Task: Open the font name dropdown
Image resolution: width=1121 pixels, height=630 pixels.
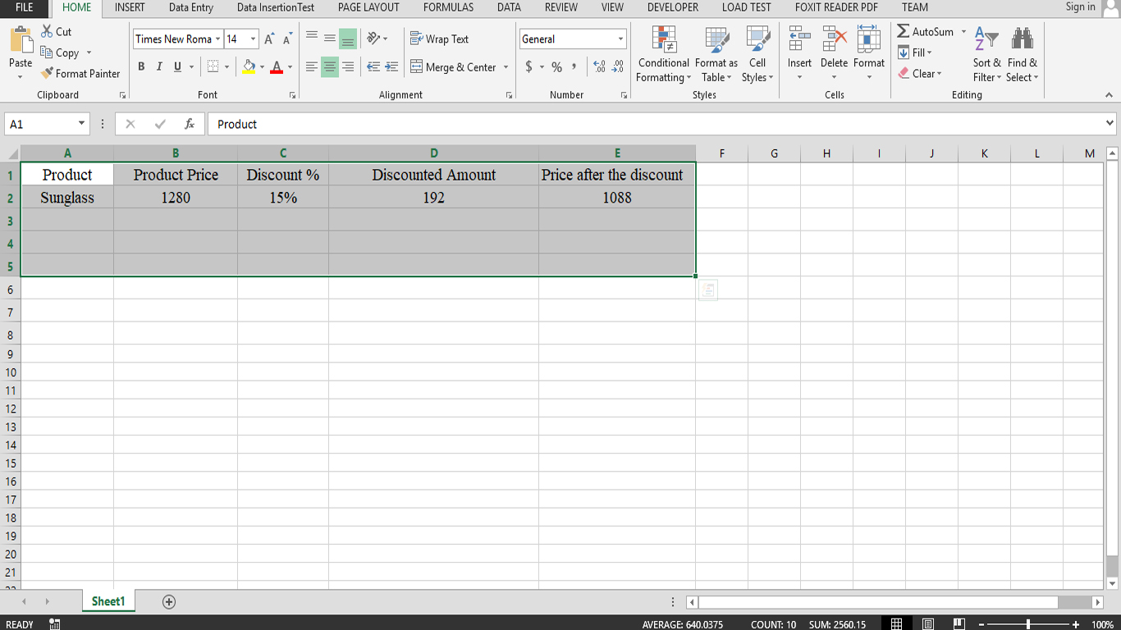Action: [217, 39]
